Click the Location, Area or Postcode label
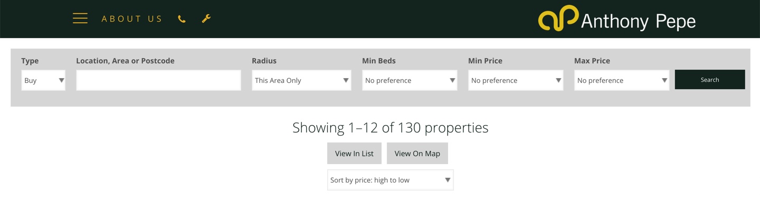 coord(125,61)
